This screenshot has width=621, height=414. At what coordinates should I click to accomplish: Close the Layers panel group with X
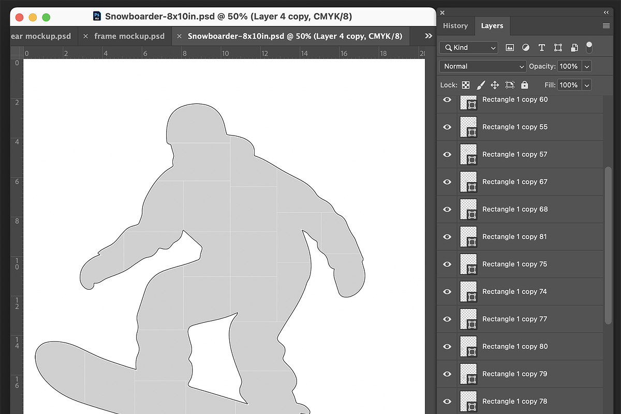[442, 12]
